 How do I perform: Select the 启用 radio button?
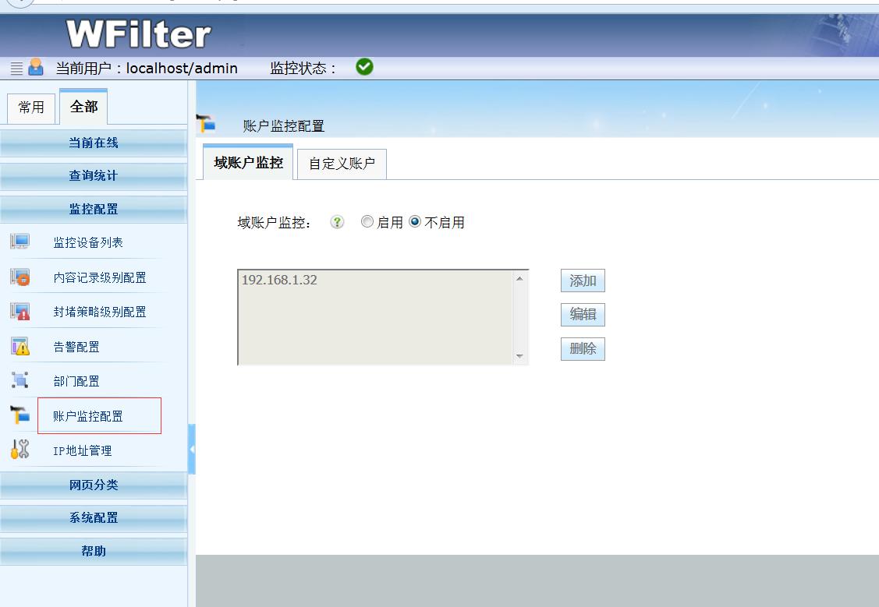367,222
